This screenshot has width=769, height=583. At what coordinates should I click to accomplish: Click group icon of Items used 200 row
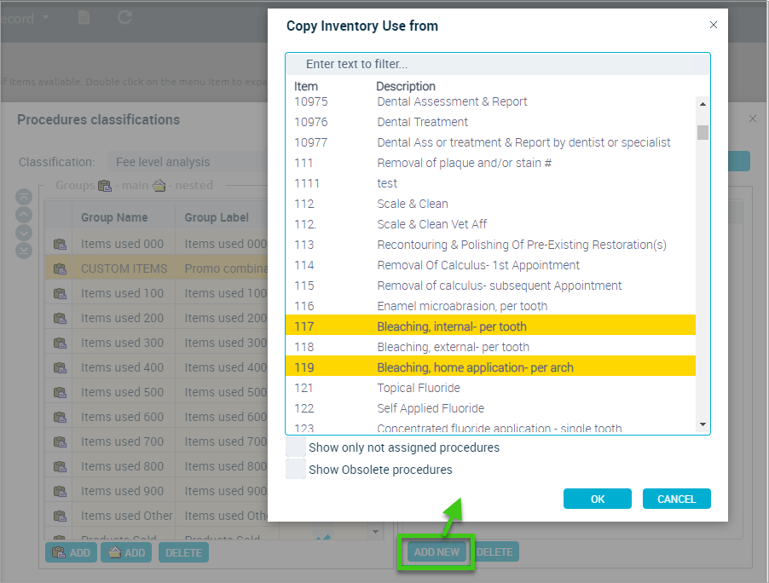60,318
